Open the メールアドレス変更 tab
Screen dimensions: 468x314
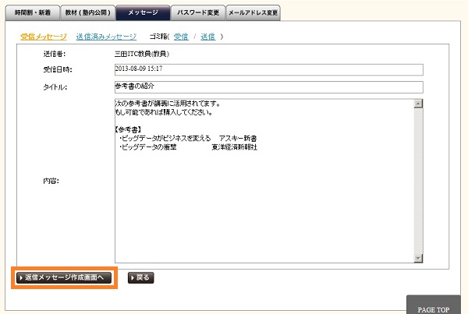(253, 13)
